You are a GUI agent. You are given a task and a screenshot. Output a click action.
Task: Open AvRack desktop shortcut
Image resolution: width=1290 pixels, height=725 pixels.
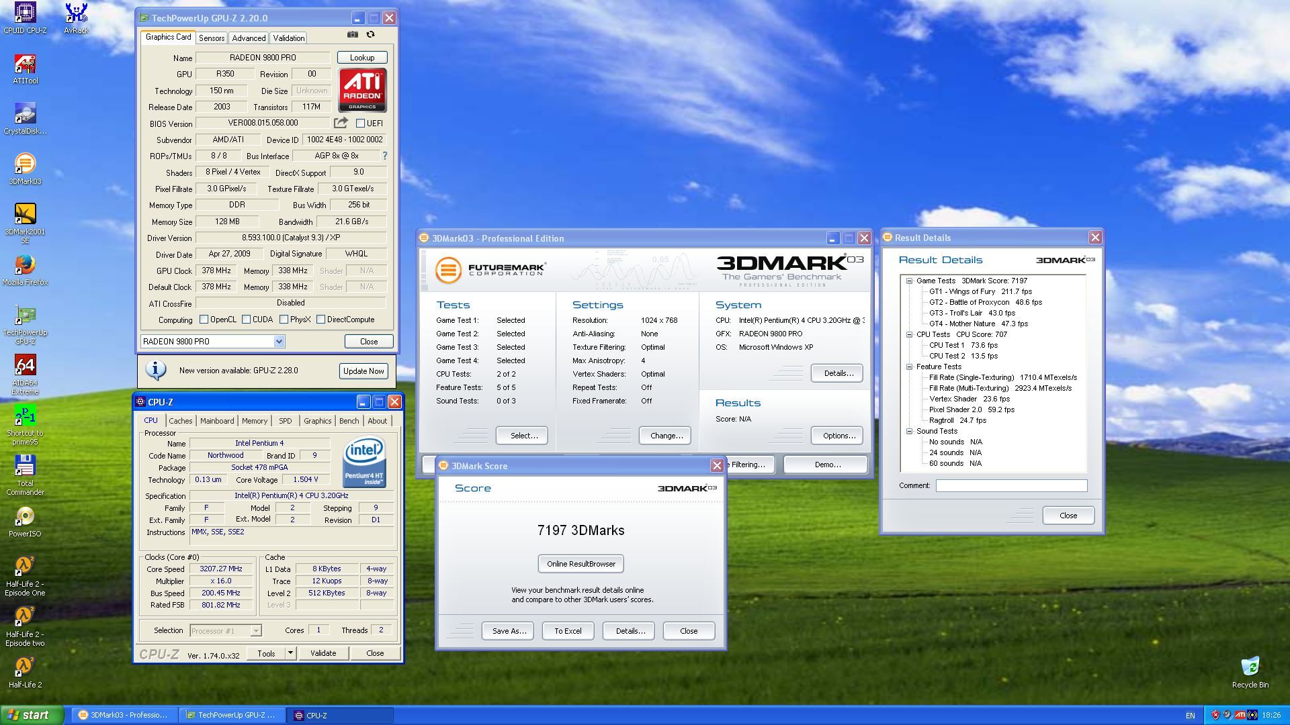(x=76, y=18)
